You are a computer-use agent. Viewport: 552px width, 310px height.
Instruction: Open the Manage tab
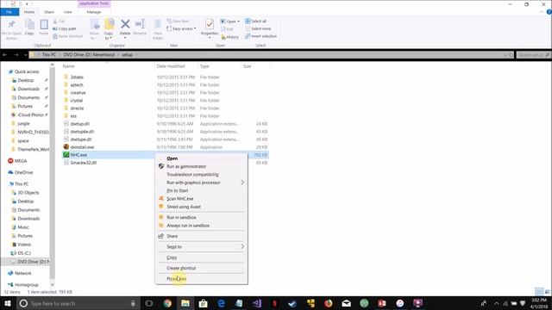(94, 12)
